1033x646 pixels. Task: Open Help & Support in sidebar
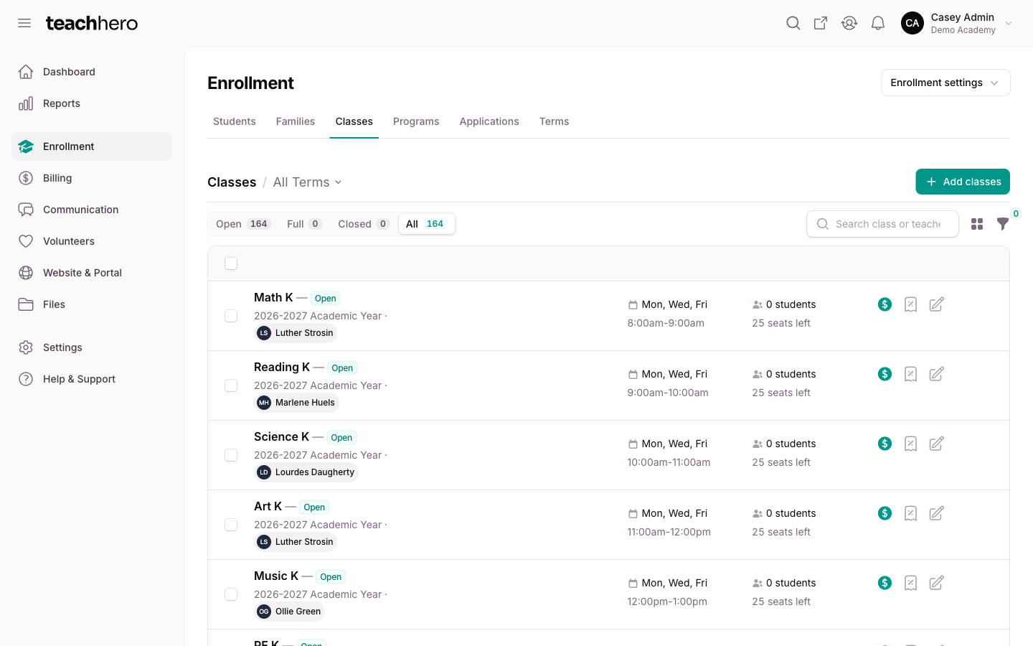pos(92,379)
